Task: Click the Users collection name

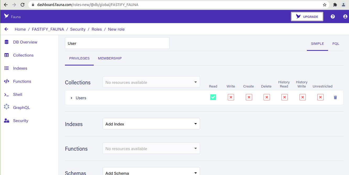Action: tap(81, 98)
